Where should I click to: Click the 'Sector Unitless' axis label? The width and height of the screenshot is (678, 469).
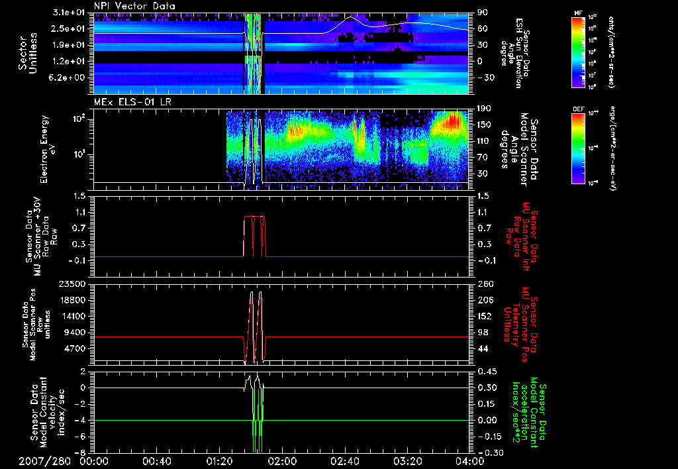point(28,54)
